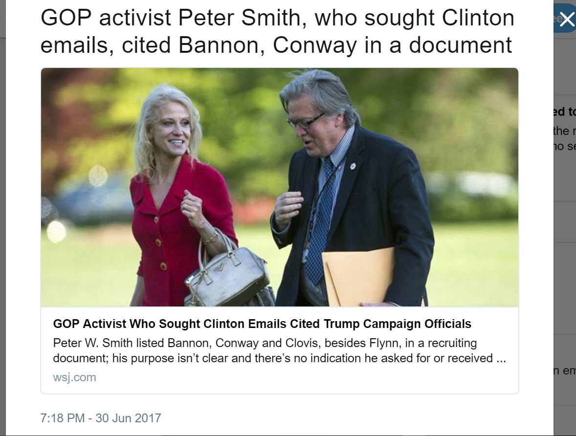Click the dimmed background left of the tweet
This screenshot has width=576, height=436.
(x=2, y=220)
